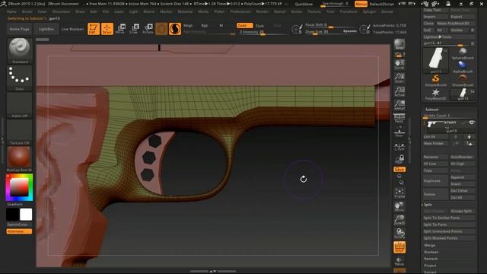The width and height of the screenshot is (487, 274).
Task: Toggle the lock camera icon
Action: (x=399, y=159)
